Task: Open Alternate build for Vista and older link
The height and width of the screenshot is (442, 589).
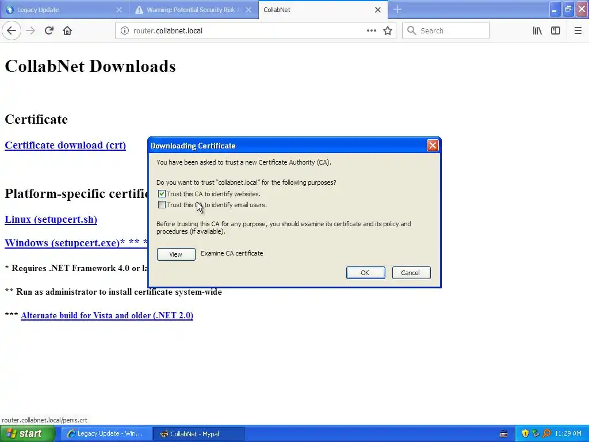Action: click(x=107, y=315)
